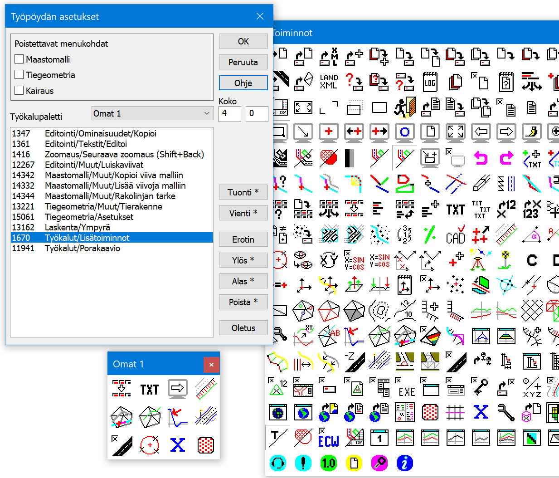
Task: Click the blue X icon in Omat 1 palette
Action: (178, 445)
